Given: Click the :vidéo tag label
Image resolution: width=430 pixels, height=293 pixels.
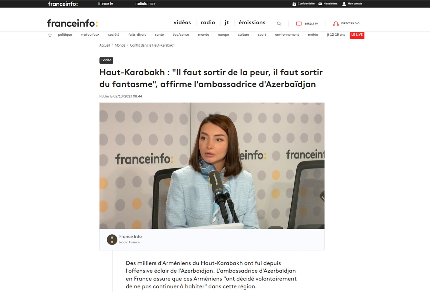Looking at the screenshot, I should pyautogui.click(x=106, y=60).
